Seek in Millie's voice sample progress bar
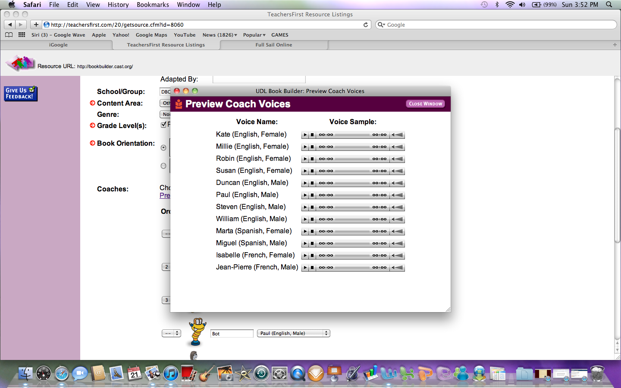621x388 pixels. pyautogui.click(x=352, y=147)
